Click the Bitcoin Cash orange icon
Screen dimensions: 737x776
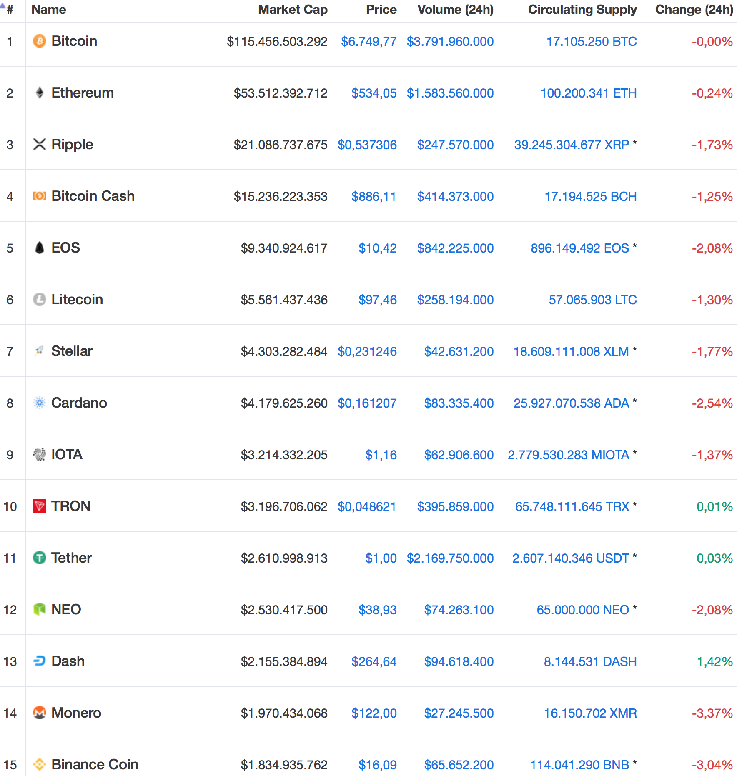pos(40,196)
